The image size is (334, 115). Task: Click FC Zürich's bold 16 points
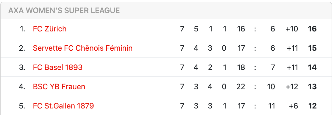pos(312,29)
